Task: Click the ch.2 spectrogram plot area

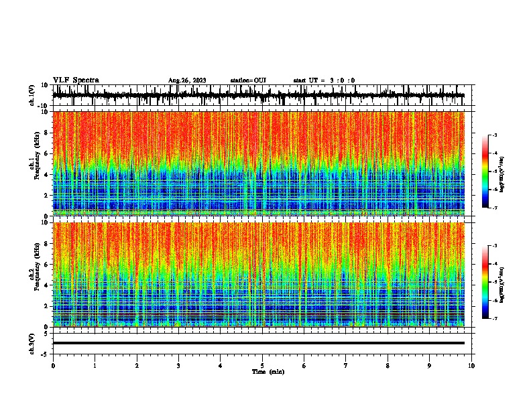Action: (x=258, y=275)
